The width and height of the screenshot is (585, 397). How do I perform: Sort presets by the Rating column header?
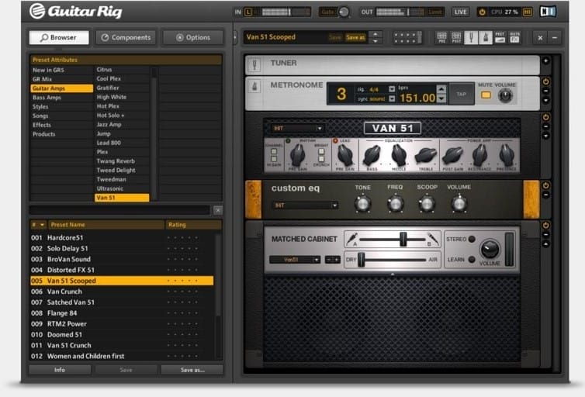pyautogui.click(x=193, y=225)
